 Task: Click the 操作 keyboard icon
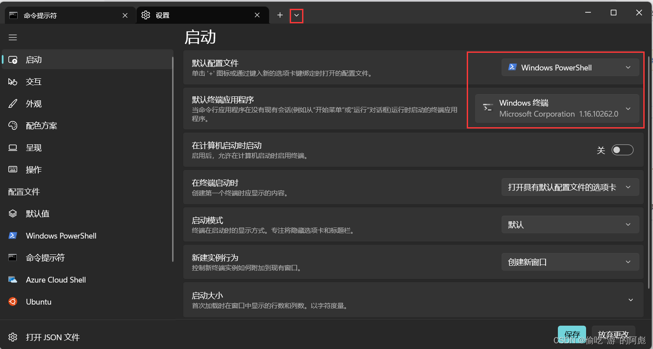tap(13, 169)
